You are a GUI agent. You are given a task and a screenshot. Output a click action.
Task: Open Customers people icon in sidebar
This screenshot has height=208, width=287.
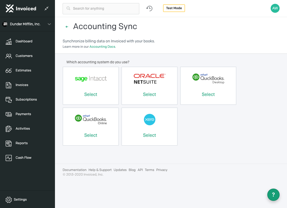9,56
